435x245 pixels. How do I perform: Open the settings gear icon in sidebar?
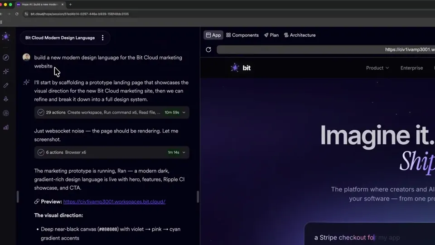[x=6, y=113]
